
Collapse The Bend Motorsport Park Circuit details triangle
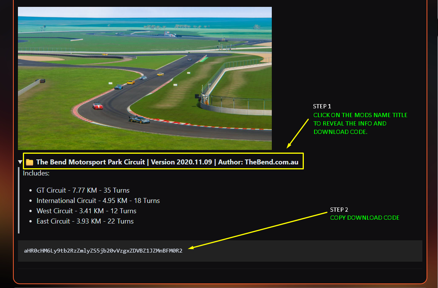20,162
